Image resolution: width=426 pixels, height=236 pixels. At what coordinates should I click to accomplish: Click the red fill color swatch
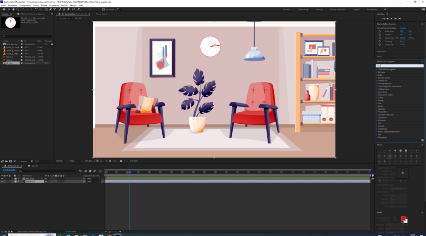point(403,218)
